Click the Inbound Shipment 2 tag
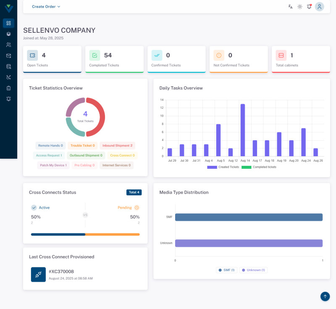The width and height of the screenshot is (336, 309). coord(117,146)
